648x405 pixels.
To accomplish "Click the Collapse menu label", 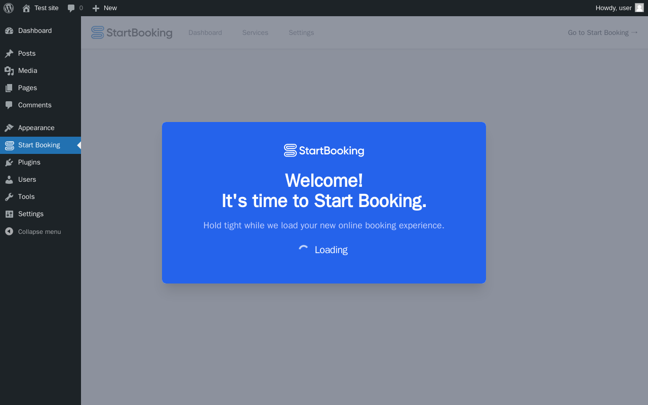I will click(x=39, y=232).
